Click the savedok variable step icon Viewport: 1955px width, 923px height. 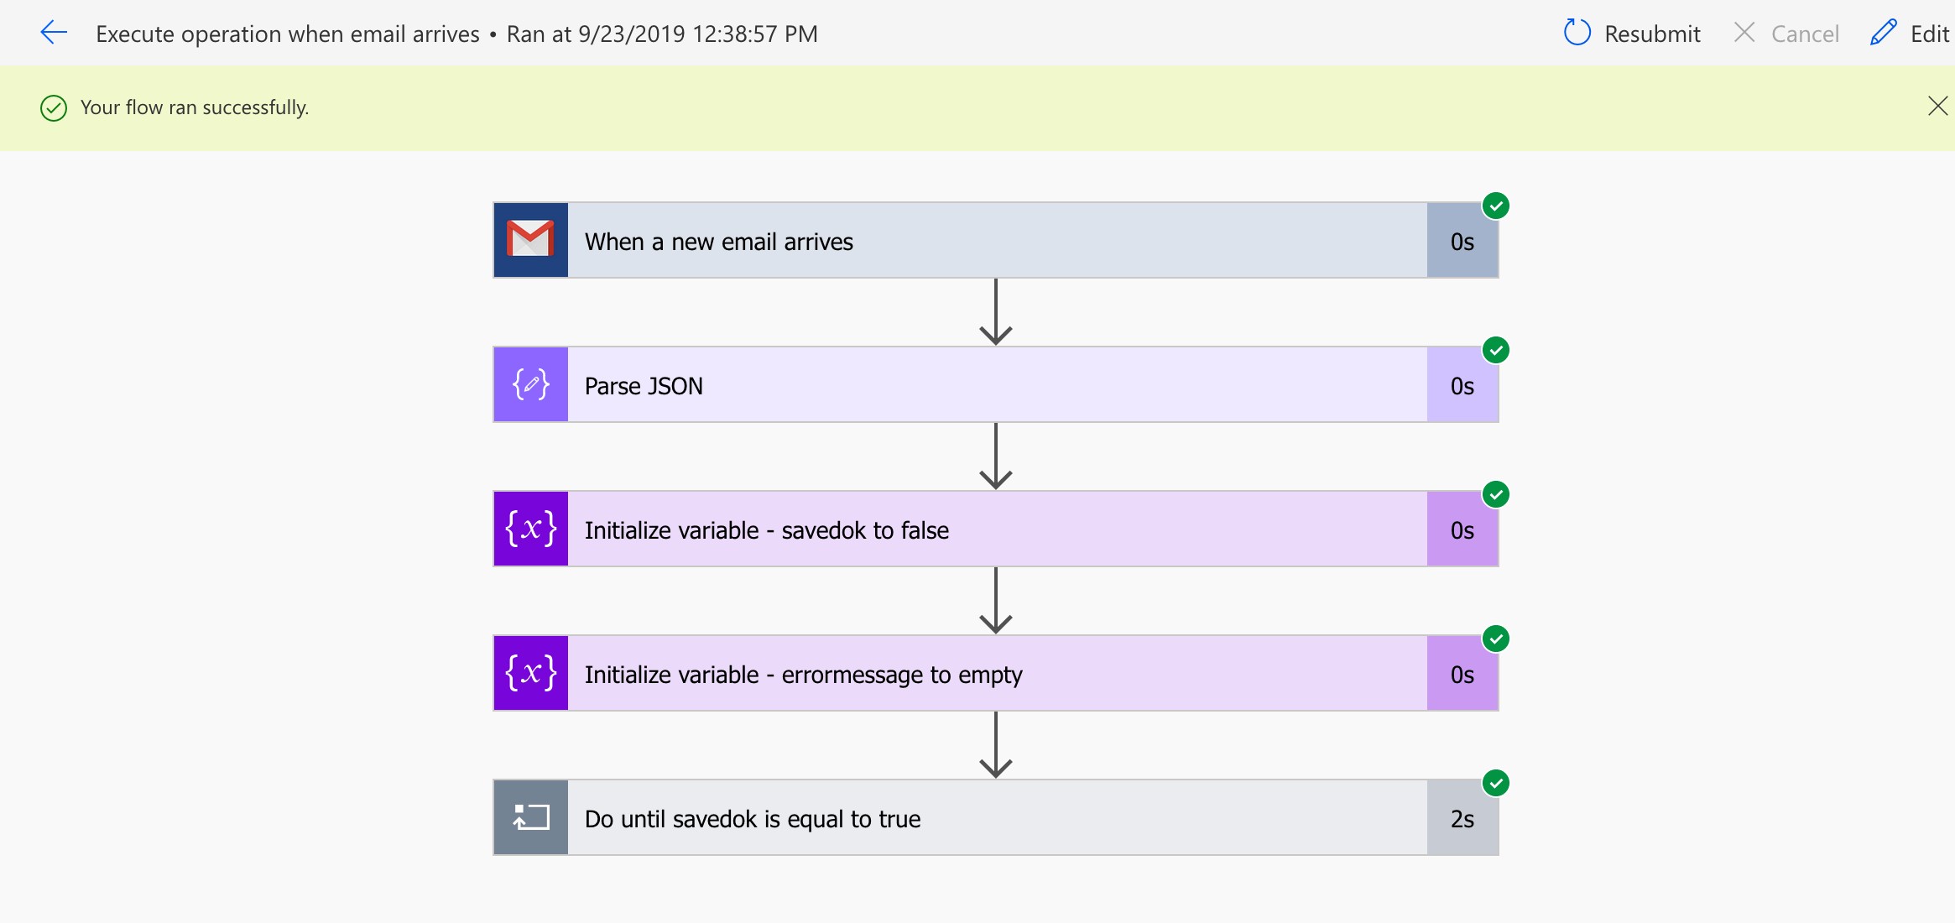pyautogui.click(x=530, y=529)
